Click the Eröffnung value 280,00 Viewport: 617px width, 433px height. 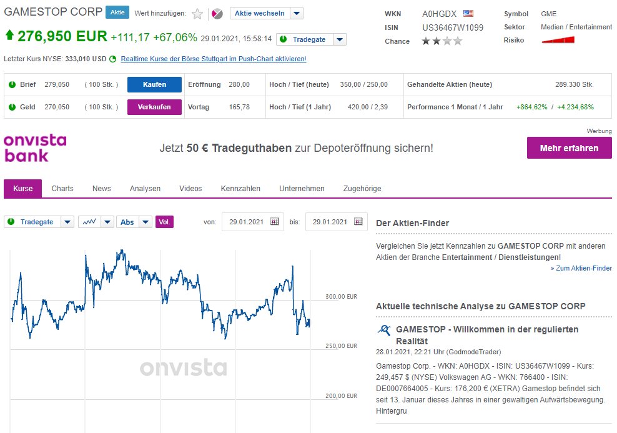(x=239, y=84)
